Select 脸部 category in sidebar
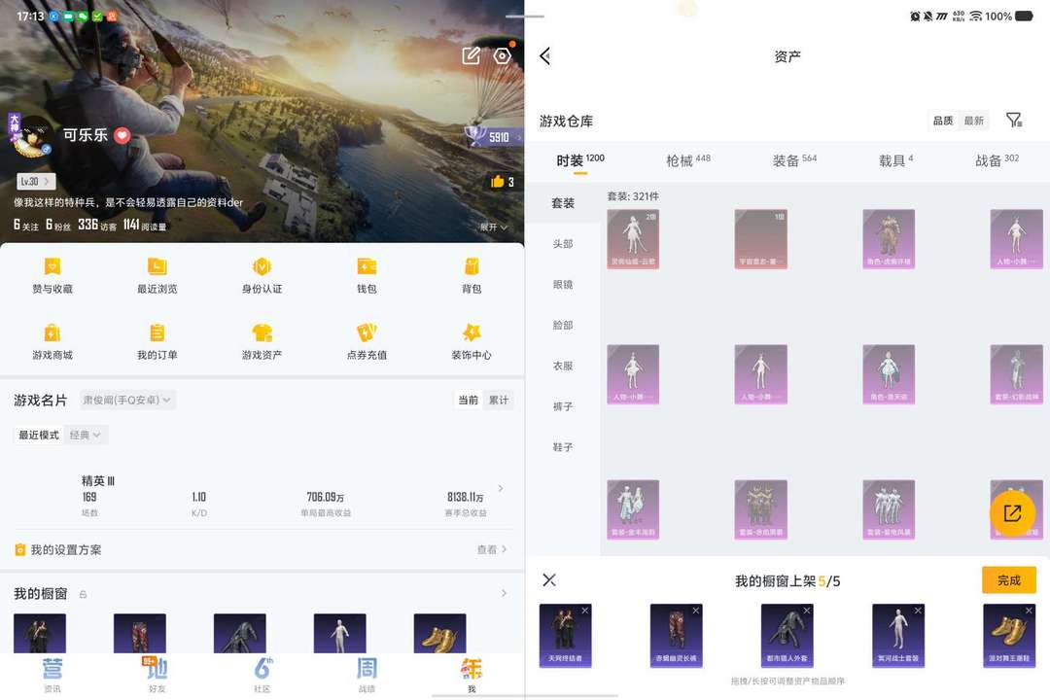1050x700 pixels. 563,325
